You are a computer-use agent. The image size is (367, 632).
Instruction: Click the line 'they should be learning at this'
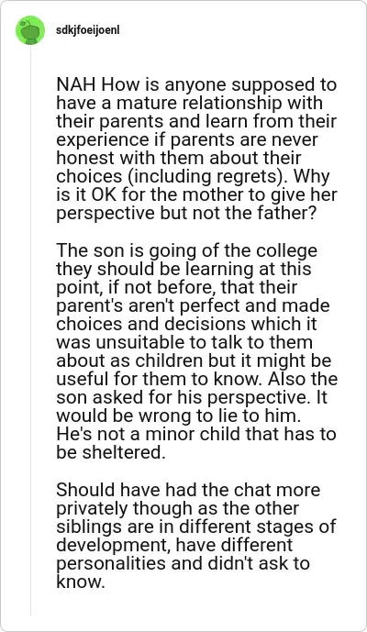[183, 269]
